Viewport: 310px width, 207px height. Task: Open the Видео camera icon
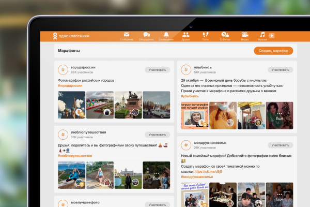(x=244, y=35)
